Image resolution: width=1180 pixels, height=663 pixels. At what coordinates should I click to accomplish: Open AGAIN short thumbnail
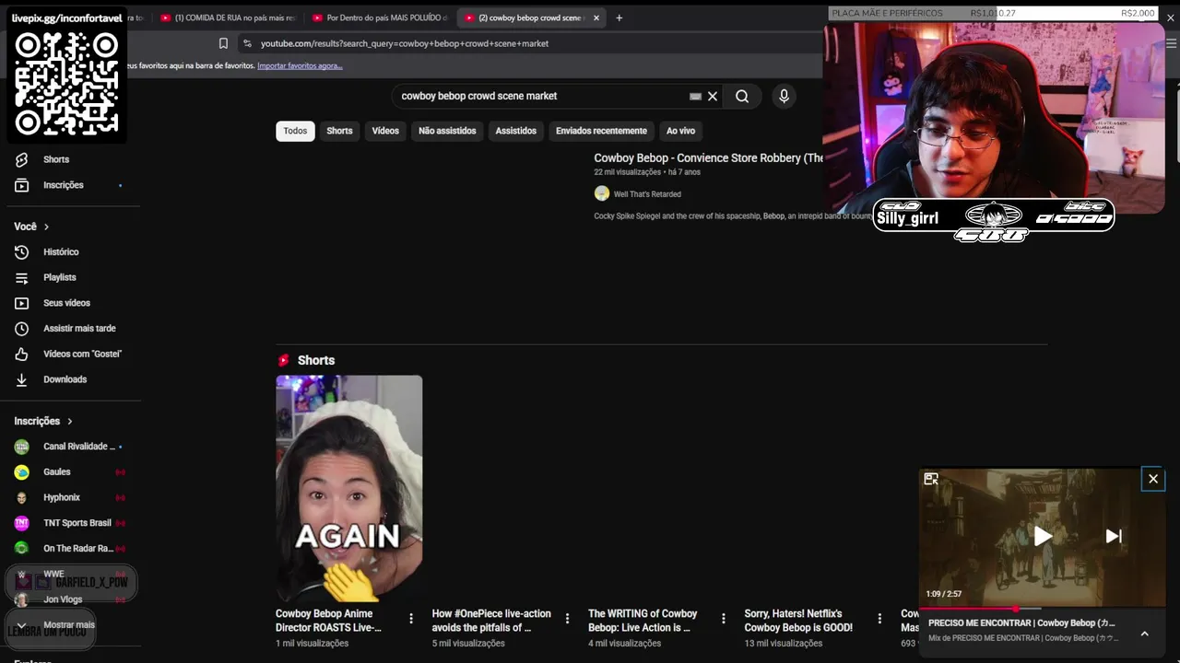tap(349, 488)
